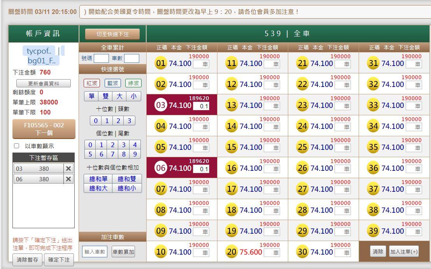431x269 pixels.
Task: Toggle 大 big quick select
Action: (x=119, y=96)
